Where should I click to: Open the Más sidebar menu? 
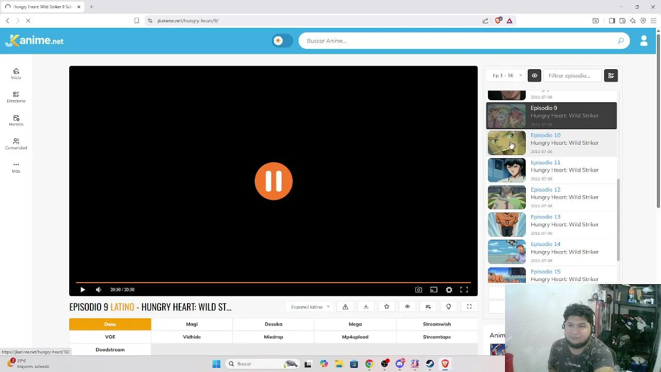pyautogui.click(x=16, y=167)
